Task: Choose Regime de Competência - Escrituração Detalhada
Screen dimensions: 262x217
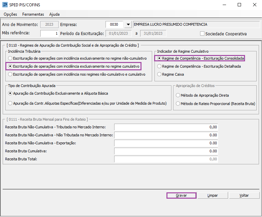Action: click(x=159, y=66)
